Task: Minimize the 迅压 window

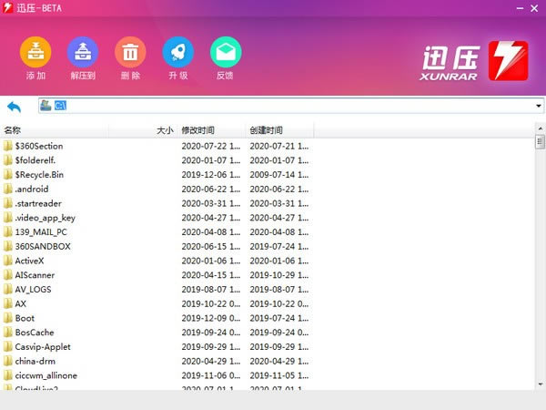Action: (520, 8)
